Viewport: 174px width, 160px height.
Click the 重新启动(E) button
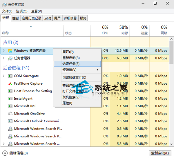coord(160,153)
